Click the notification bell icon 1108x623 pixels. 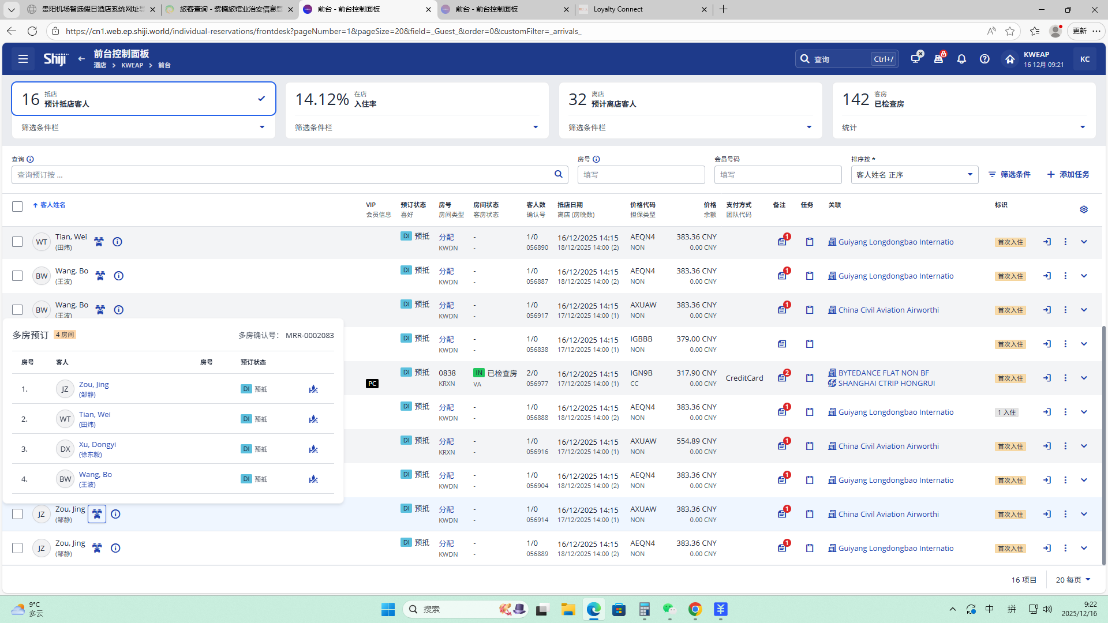961,59
